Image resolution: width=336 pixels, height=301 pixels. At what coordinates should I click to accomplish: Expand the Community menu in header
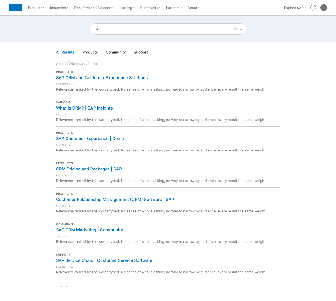(150, 8)
